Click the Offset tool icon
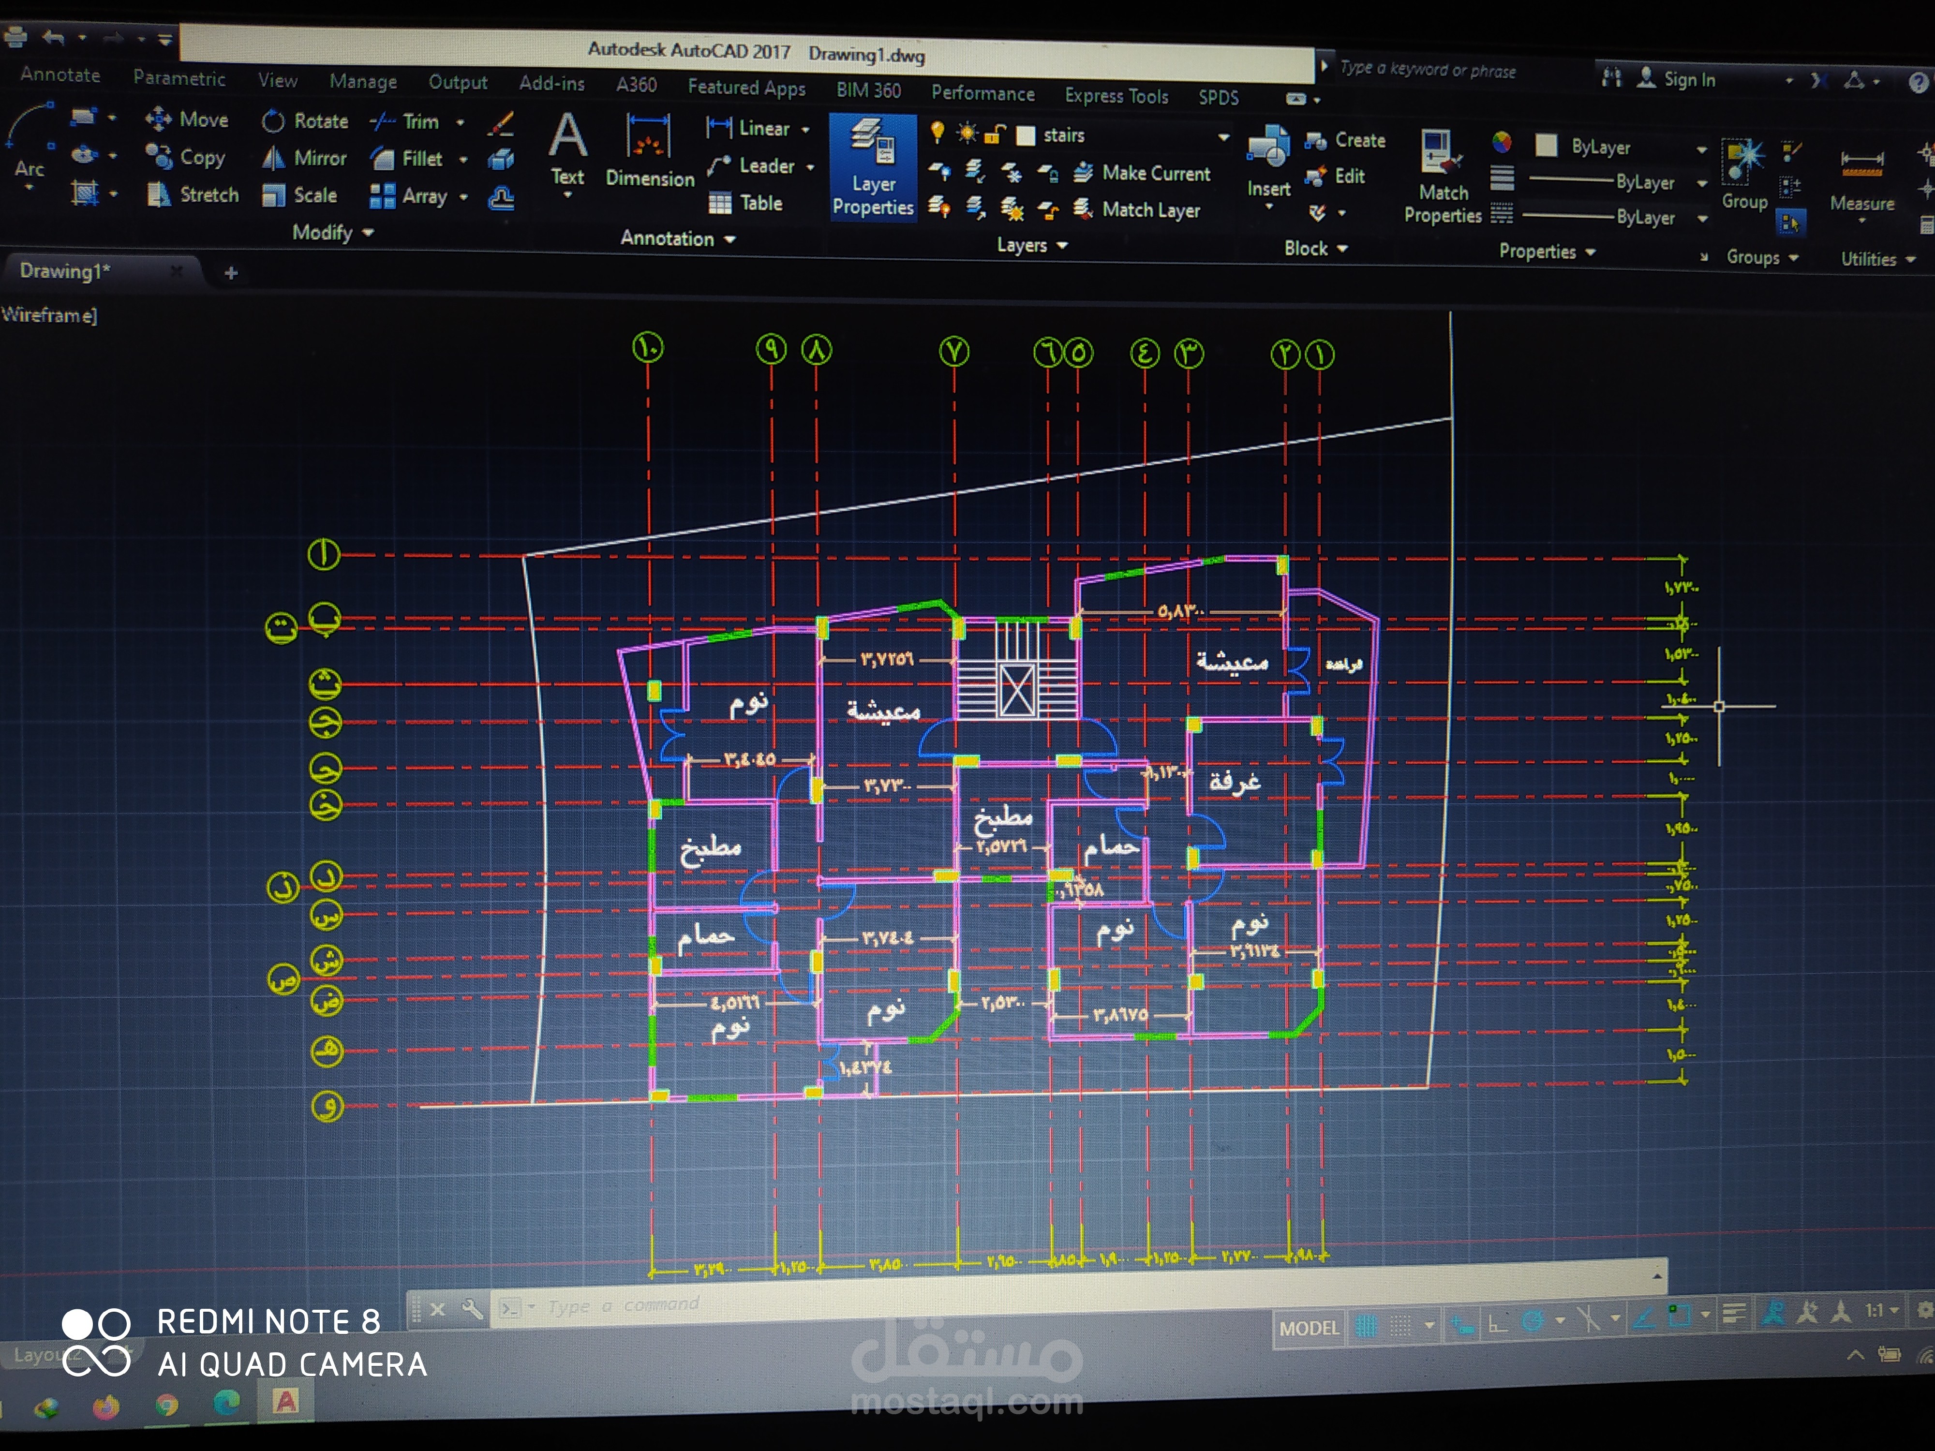The height and width of the screenshot is (1451, 1935). pyautogui.click(x=501, y=198)
